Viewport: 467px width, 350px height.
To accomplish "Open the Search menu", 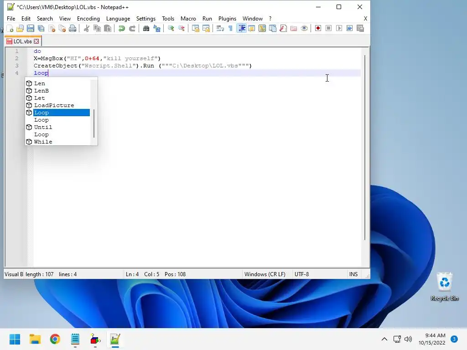I will pos(45,18).
